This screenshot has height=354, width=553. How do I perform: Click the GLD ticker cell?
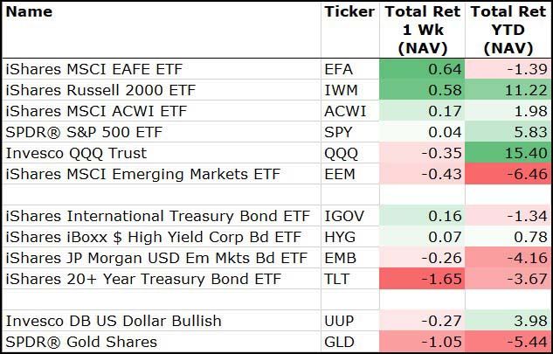[x=340, y=341]
